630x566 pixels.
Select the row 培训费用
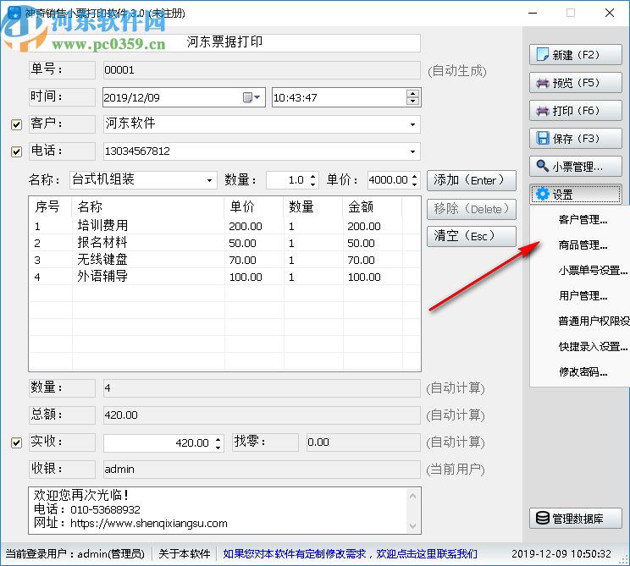click(224, 226)
